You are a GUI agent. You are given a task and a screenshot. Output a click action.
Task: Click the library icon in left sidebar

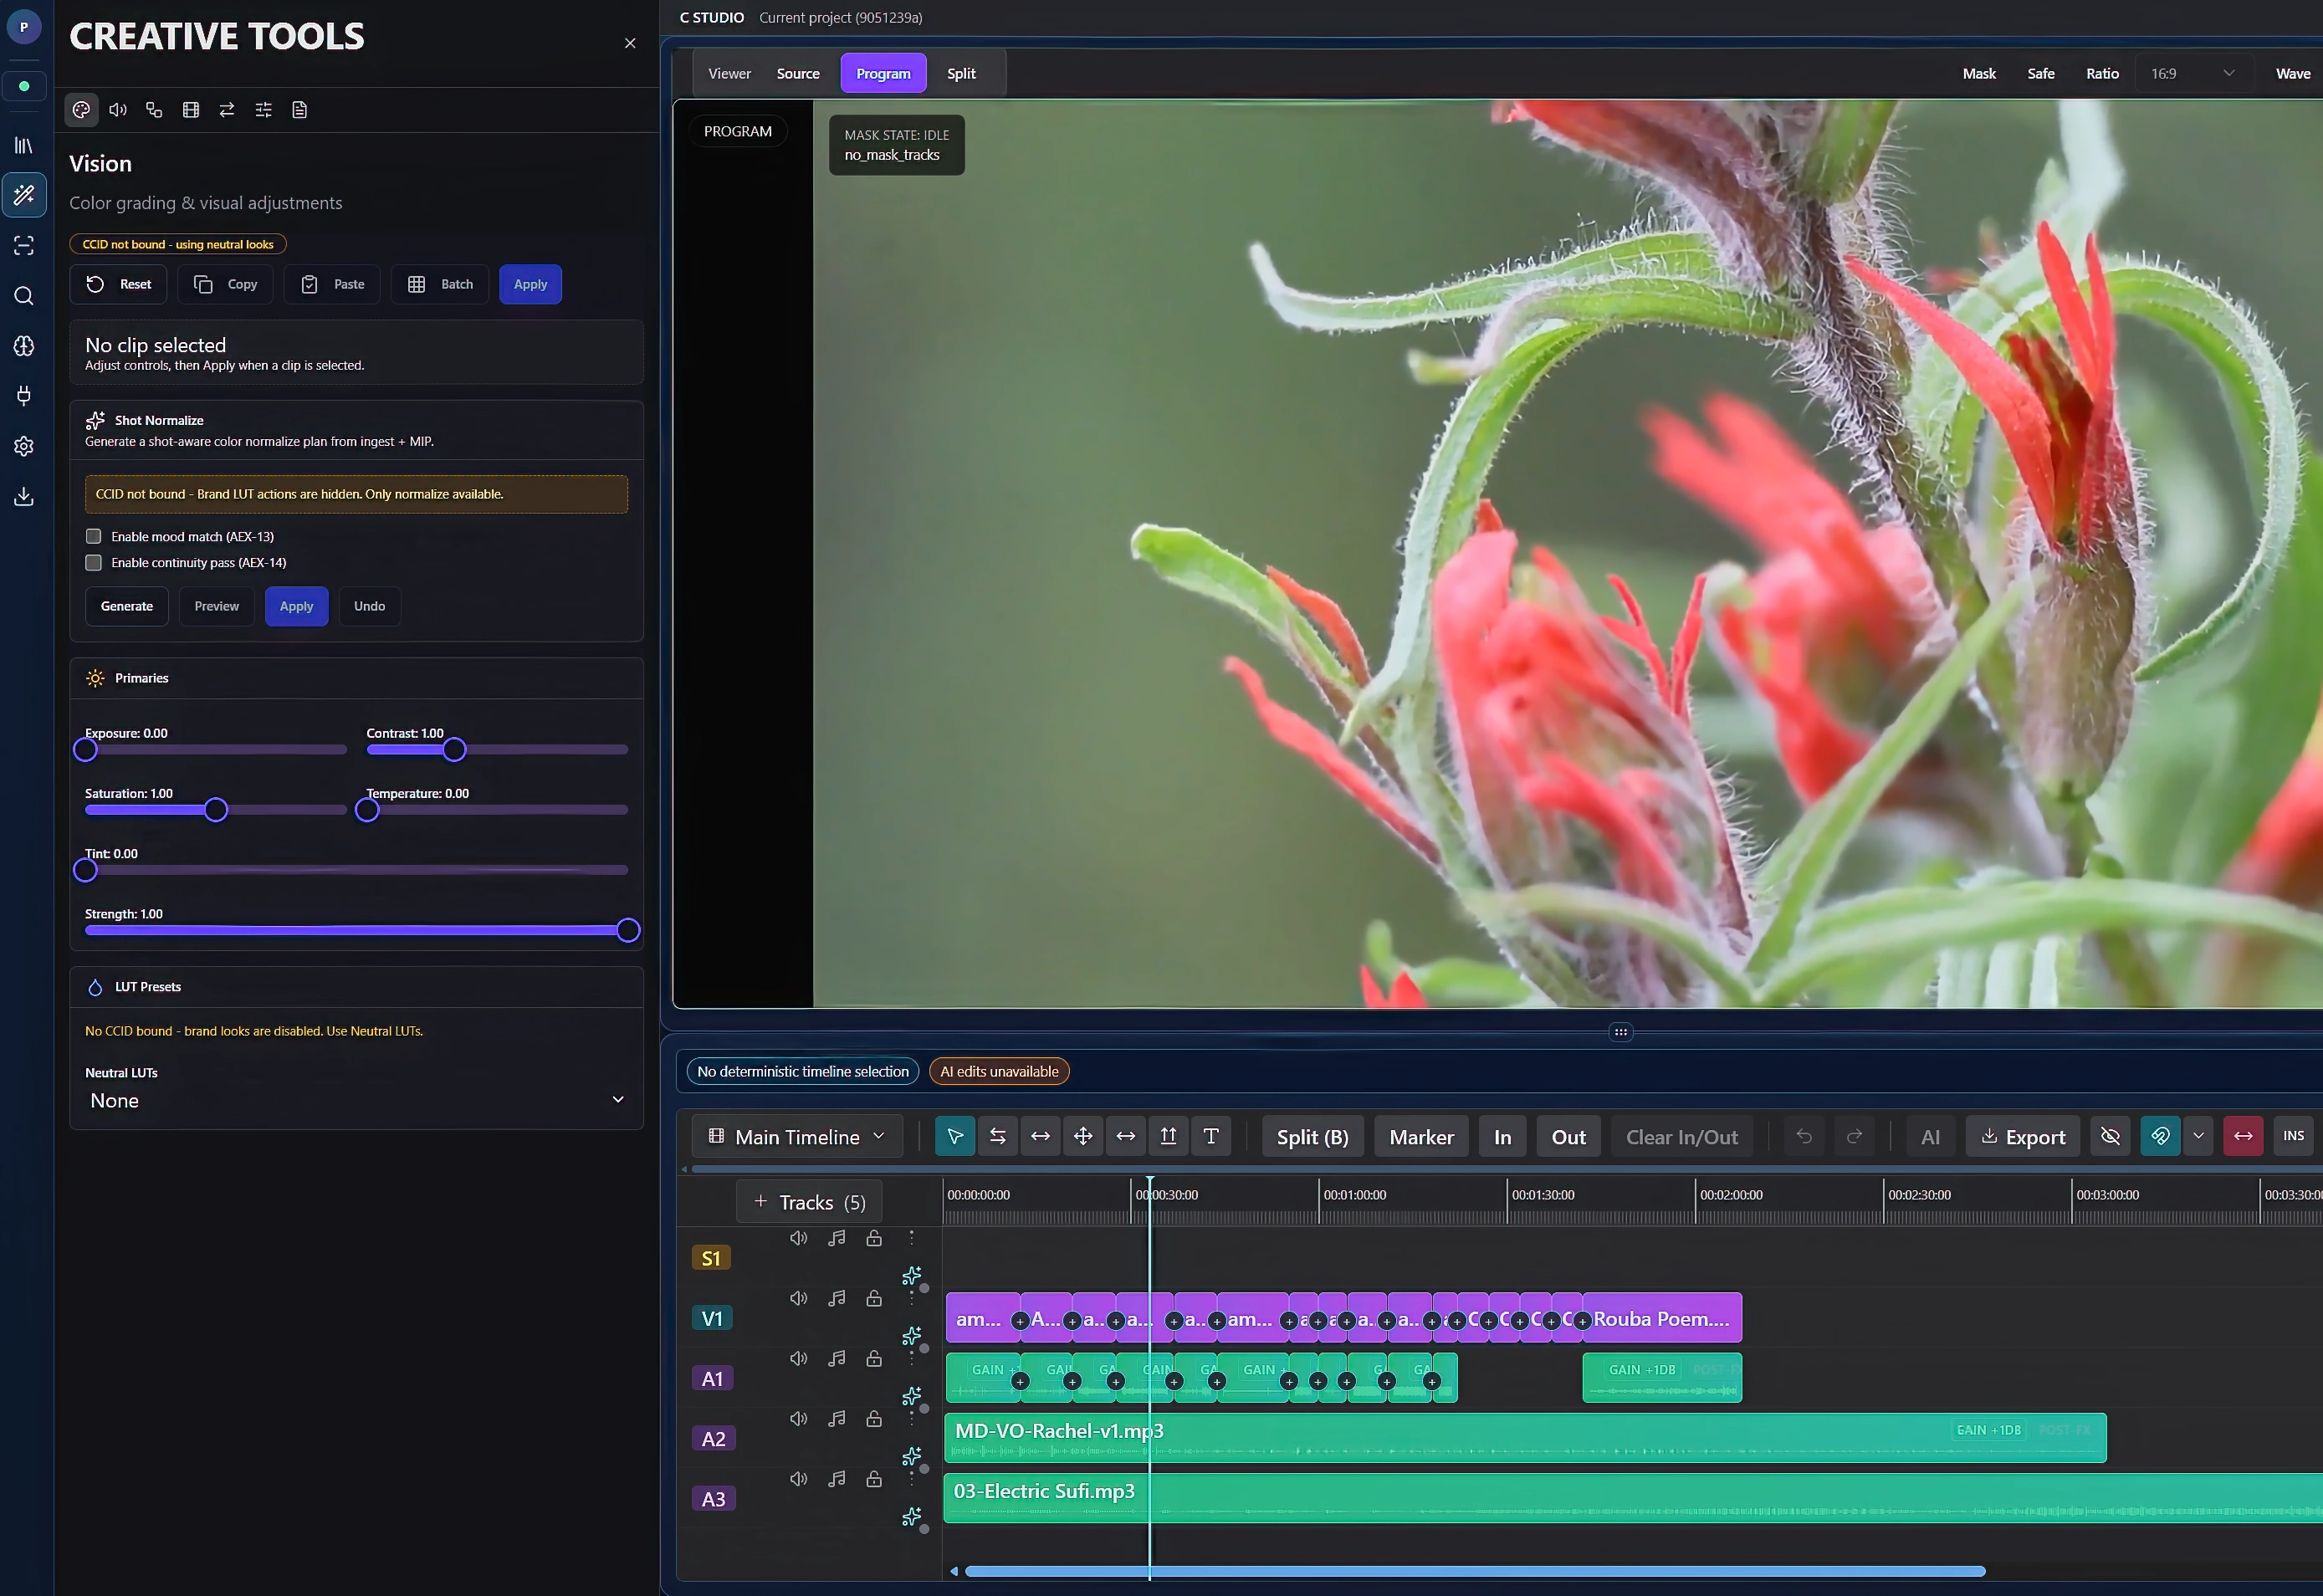[24, 145]
